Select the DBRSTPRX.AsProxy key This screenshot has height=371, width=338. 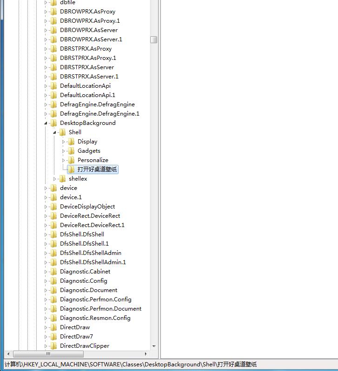(86, 49)
